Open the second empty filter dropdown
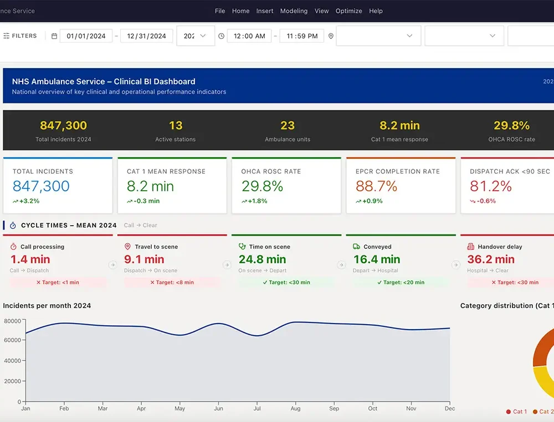 coord(464,35)
